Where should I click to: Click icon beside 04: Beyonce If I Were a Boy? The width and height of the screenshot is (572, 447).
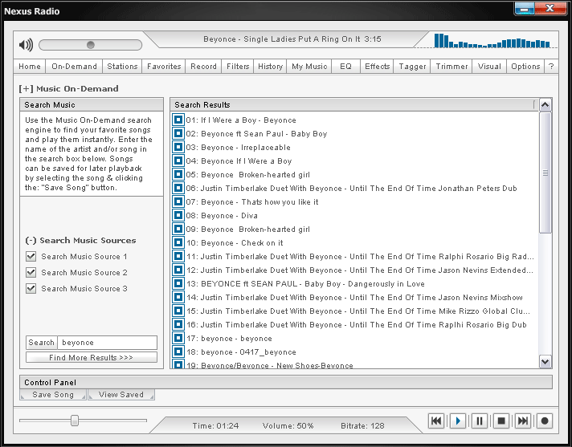pos(178,161)
